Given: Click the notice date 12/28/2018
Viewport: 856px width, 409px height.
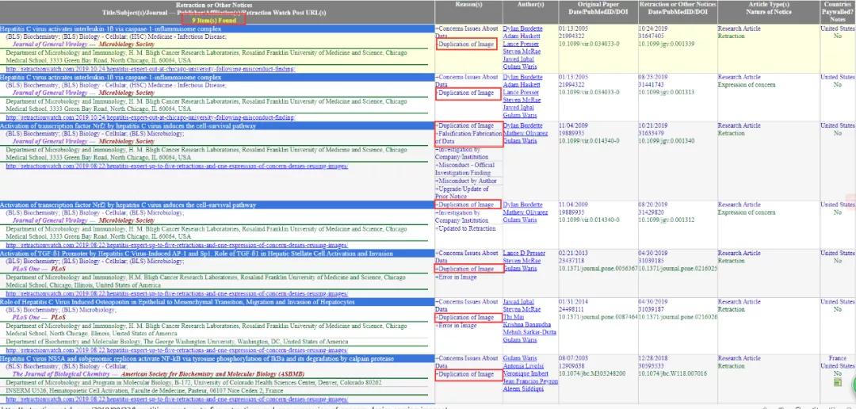Looking at the screenshot, I should (x=654, y=359).
